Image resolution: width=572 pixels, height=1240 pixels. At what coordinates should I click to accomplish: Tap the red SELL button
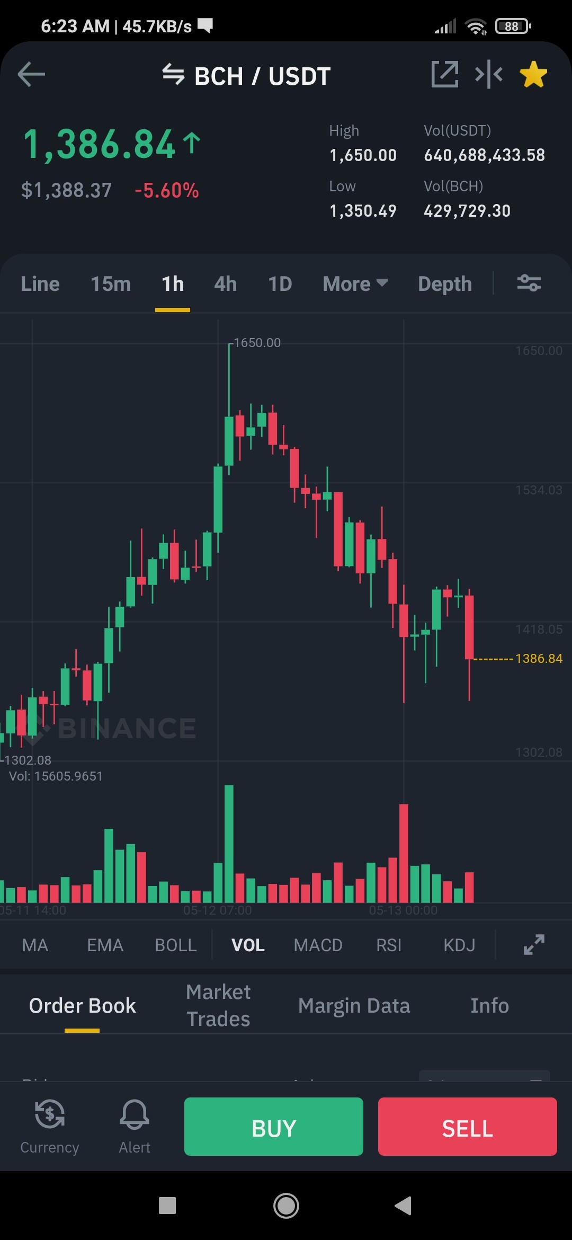click(468, 1127)
